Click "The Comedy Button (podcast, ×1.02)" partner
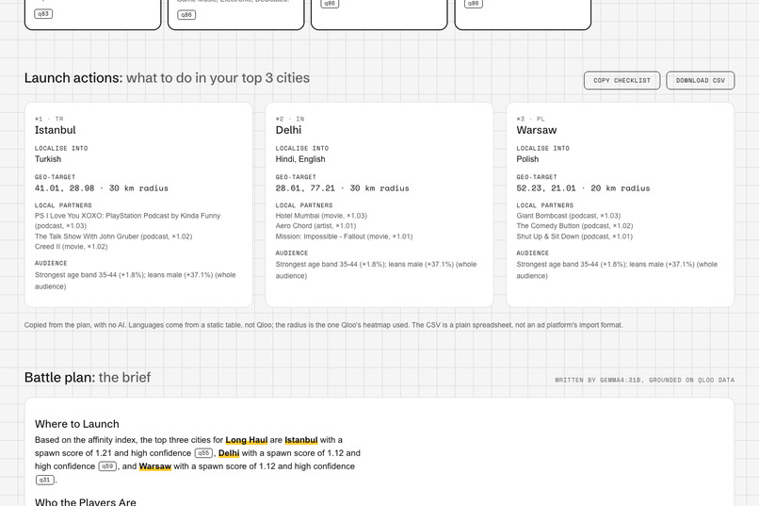Image resolution: width=759 pixels, height=506 pixels. tap(574, 225)
